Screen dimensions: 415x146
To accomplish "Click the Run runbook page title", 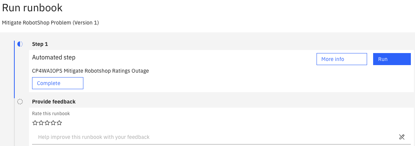I will click(32, 8).
